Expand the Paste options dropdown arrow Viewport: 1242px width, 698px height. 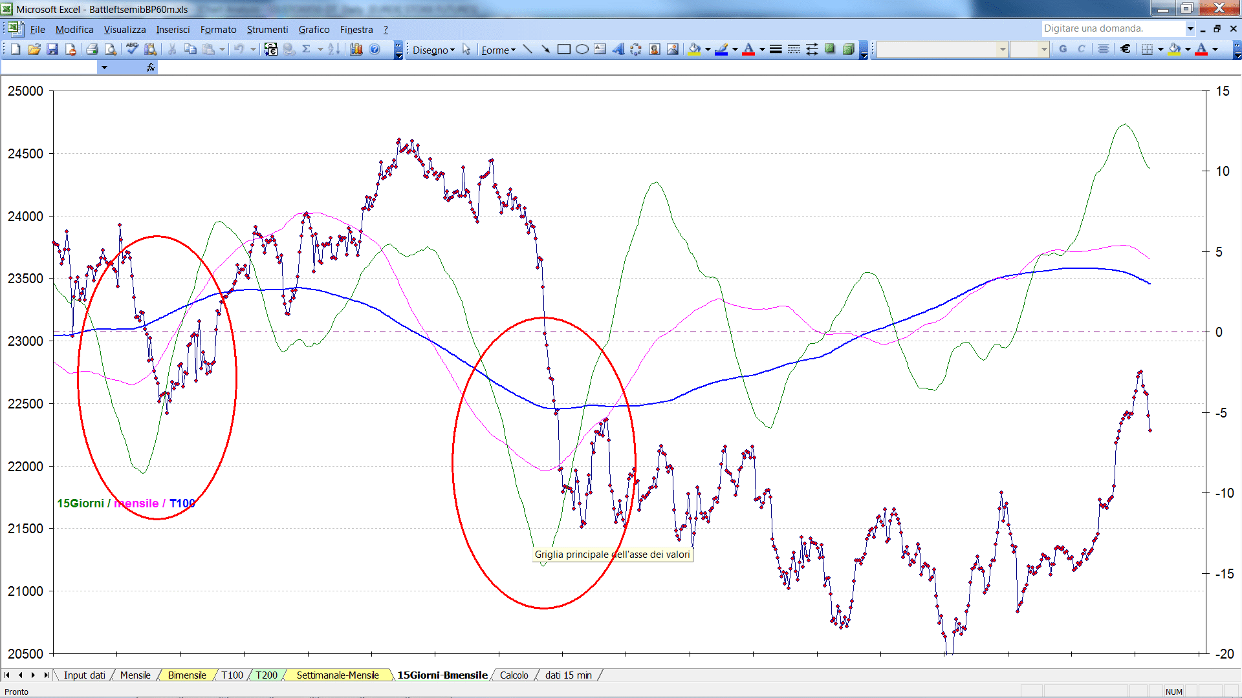click(222, 49)
